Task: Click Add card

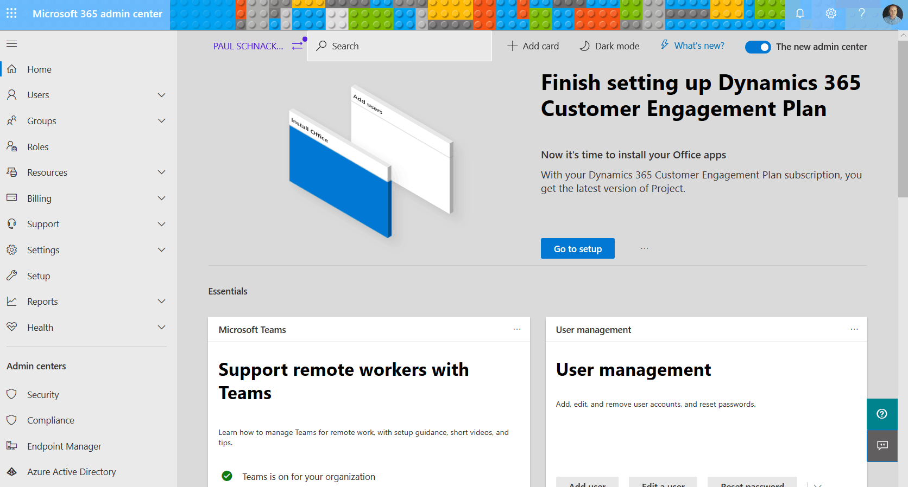Action: click(533, 46)
